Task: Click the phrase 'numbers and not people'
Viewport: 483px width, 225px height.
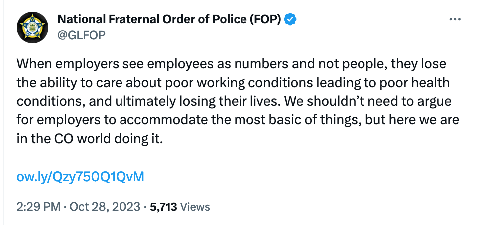Action: click(297, 65)
